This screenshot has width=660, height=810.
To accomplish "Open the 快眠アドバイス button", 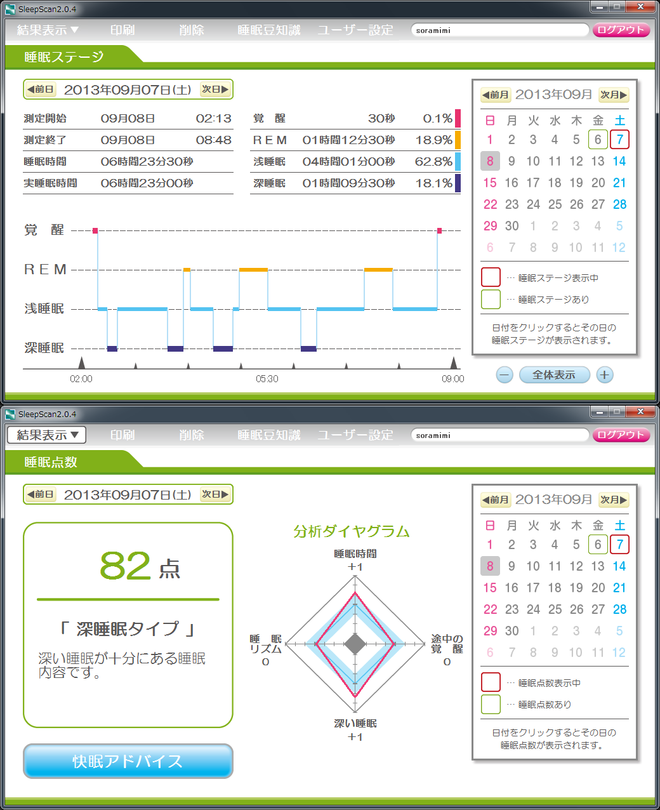I will [128, 761].
